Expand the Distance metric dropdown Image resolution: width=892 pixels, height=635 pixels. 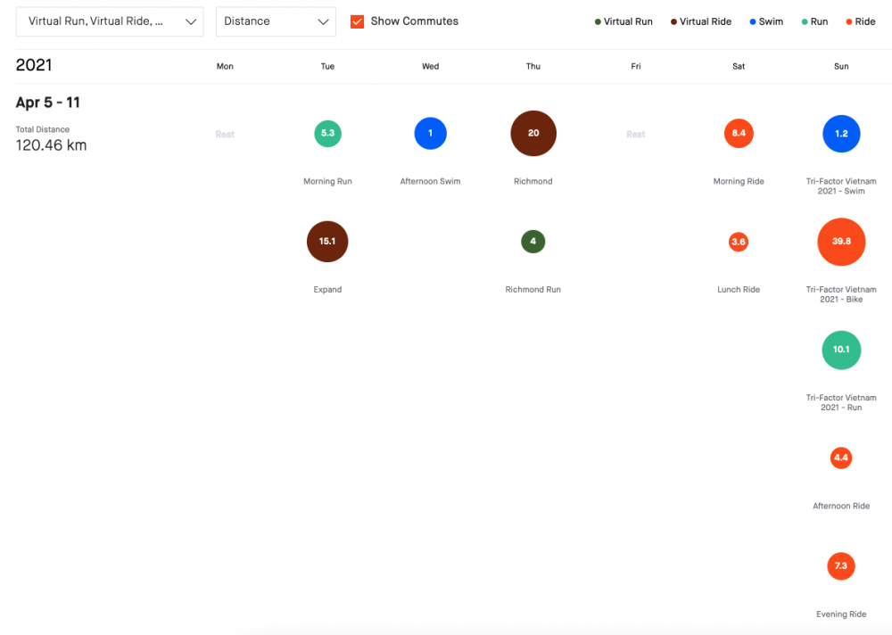(x=276, y=21)
